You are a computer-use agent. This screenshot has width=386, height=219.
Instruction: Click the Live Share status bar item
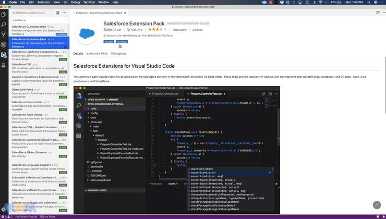(x=48, y=217)
